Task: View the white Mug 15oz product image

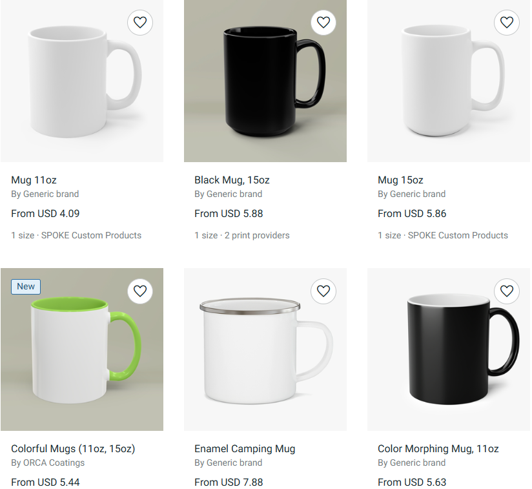Action: [x=449, y=81]
